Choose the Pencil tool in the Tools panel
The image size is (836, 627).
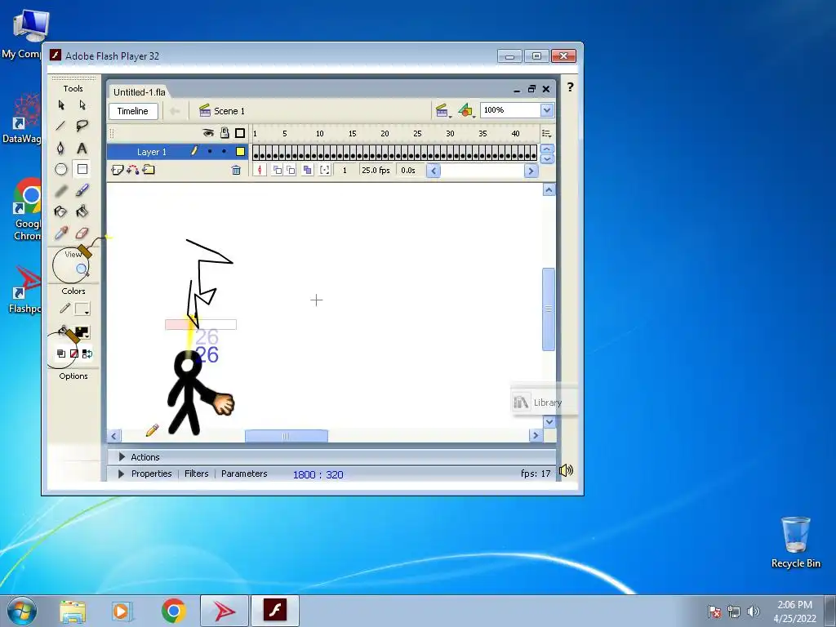point(60,190)
